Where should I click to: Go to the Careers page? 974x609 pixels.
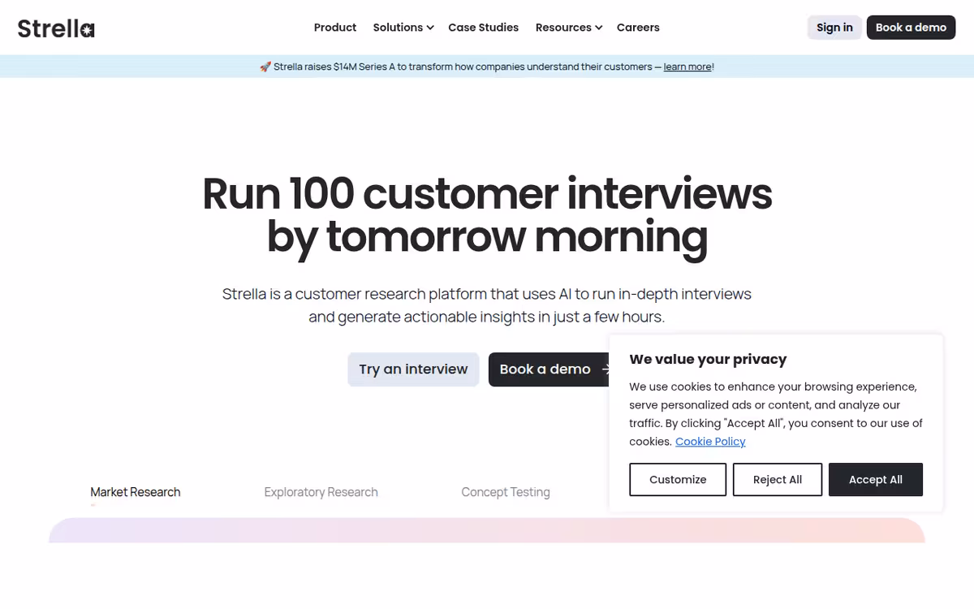pos(638,28)
